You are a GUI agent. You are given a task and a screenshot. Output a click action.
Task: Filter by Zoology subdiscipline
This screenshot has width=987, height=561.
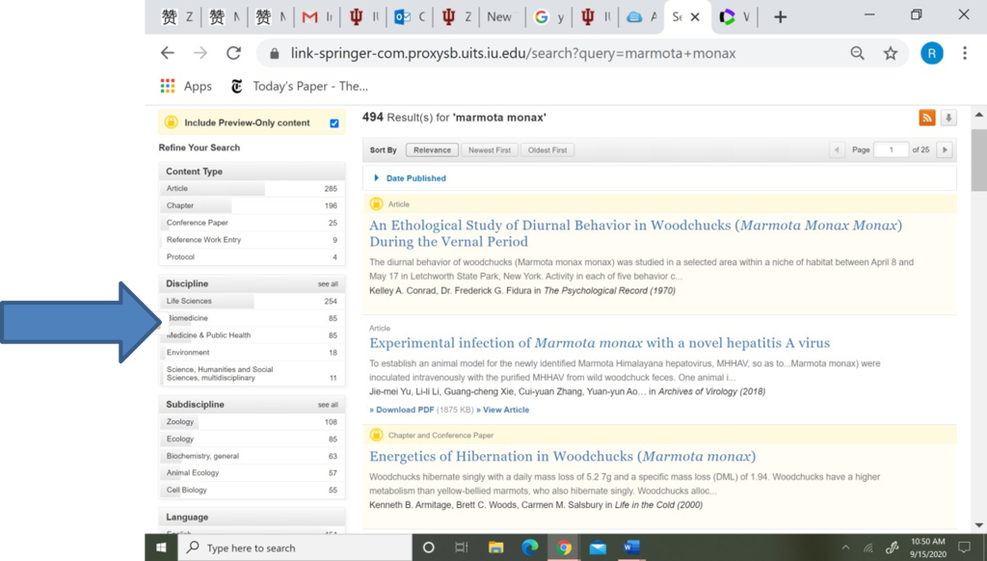tap(252, 422)
